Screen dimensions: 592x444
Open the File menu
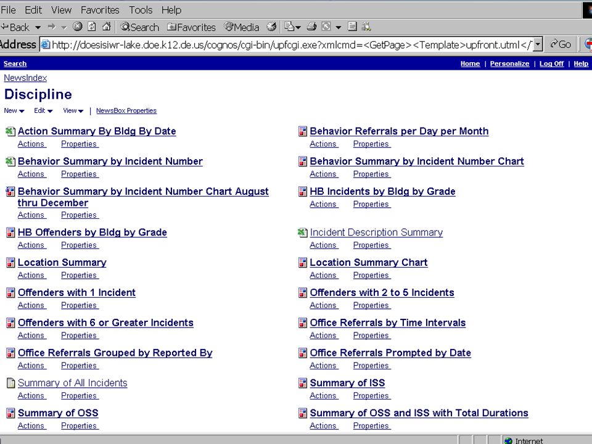(x=8, y=10)
